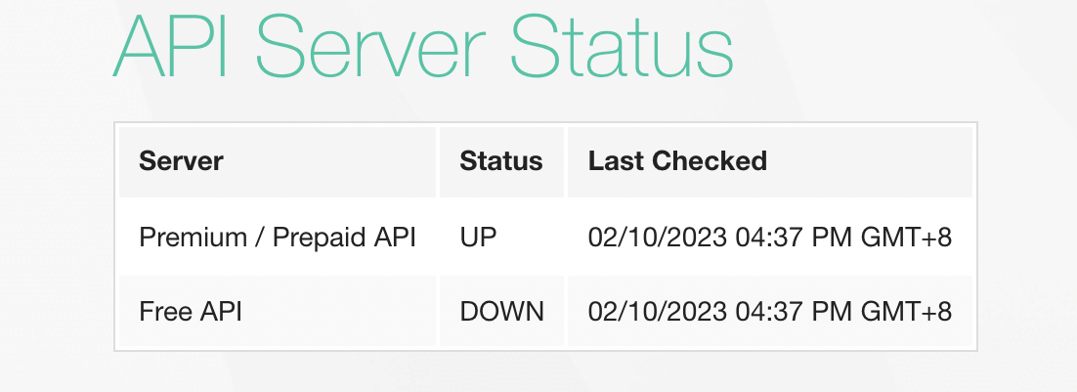Select the Server column header
Screen dimensions: 1077x392
278,162
